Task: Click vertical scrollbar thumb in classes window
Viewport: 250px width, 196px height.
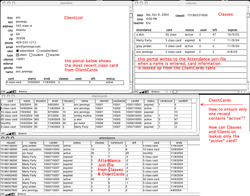Action: point(248,15)
